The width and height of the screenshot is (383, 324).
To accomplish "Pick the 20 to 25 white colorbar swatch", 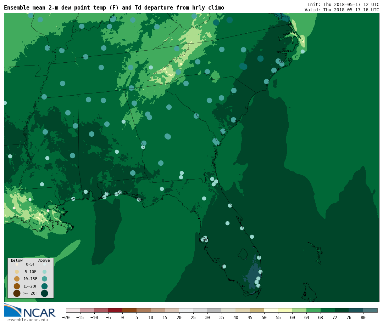I will [186, 311].
